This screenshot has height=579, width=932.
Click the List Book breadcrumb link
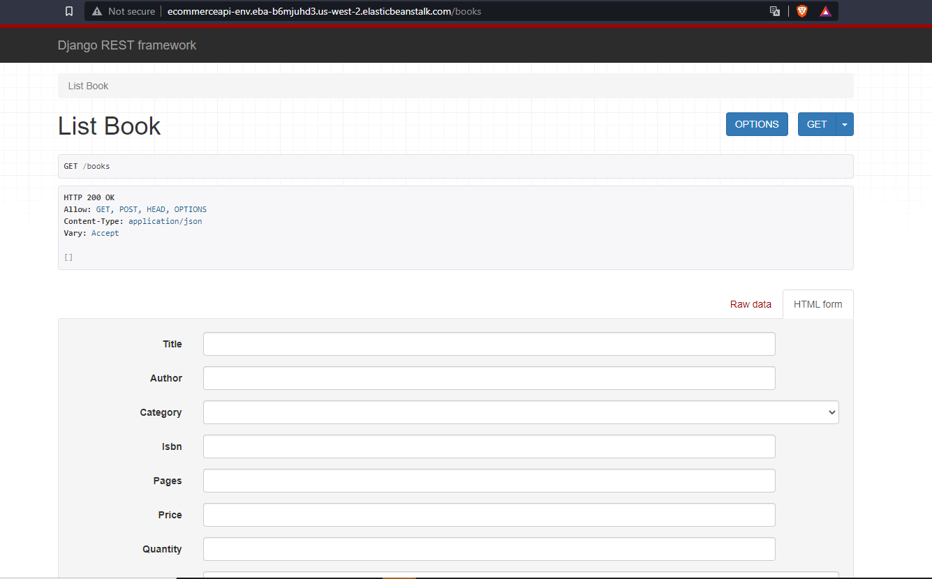[x=87, y=85]
